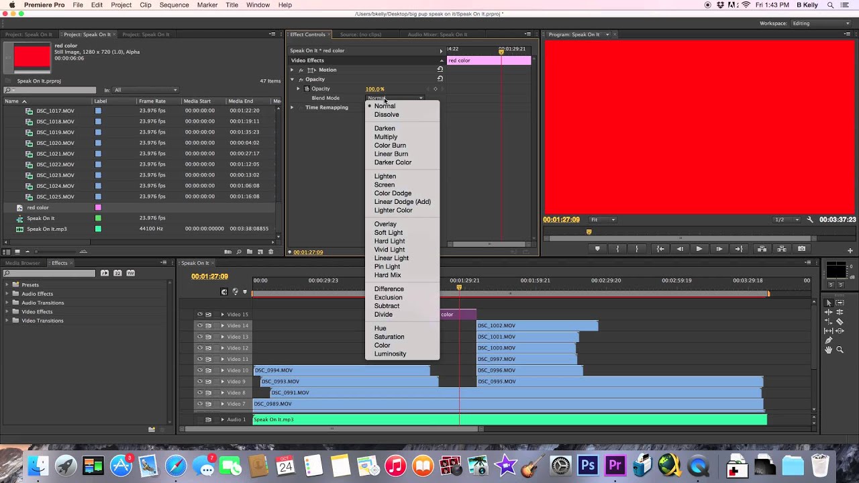Choose Overlay blend mode

pos(385,224)
